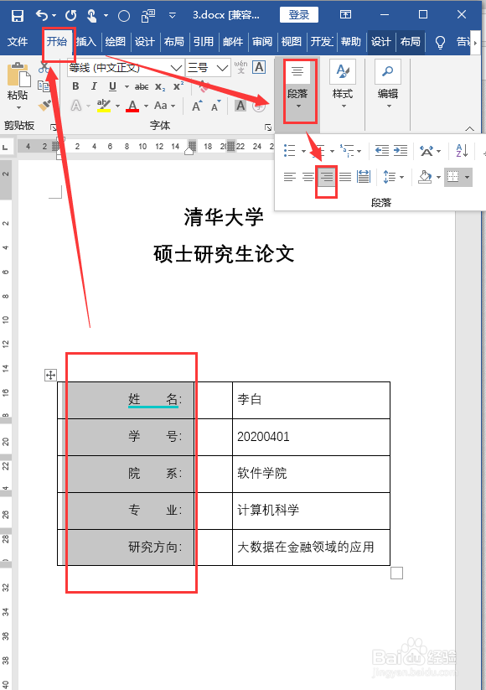Toggle italic formatting
The width and height of the screenshot is (486, 690).
(94, 86)
